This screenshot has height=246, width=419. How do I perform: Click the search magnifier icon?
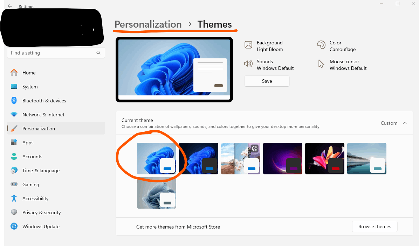coord(98,53)
